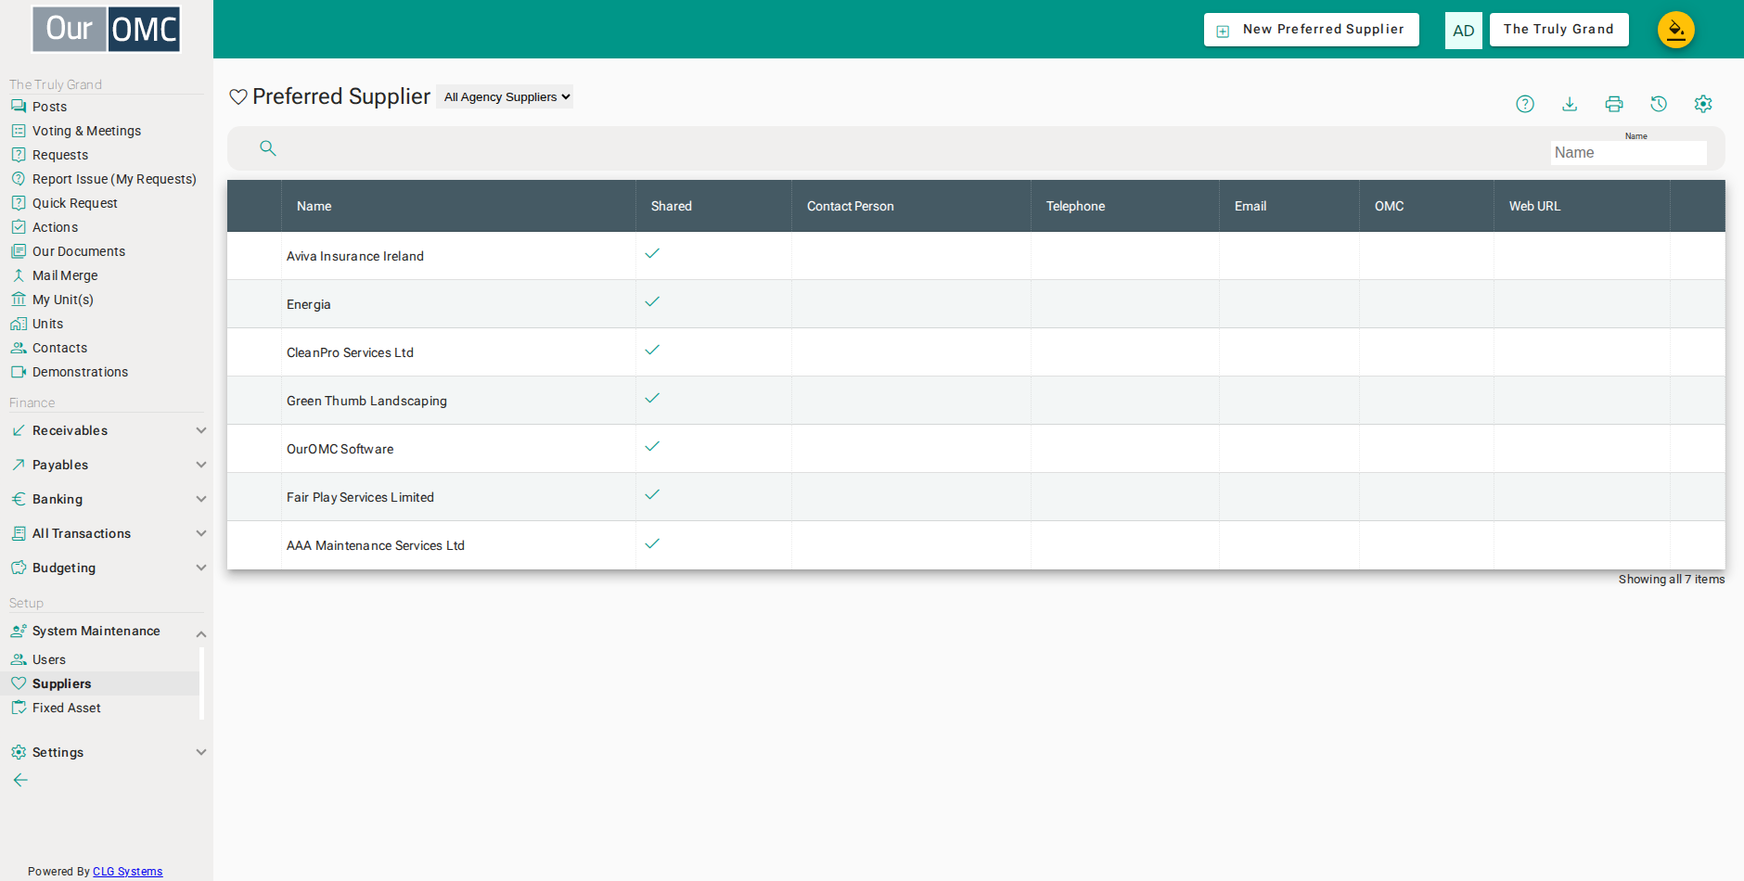The width and height of the screenshot is (1744, 881).
Task: Click the collapse sidebar back arrow
Action: pyautogui.click(x=20, y=780)
